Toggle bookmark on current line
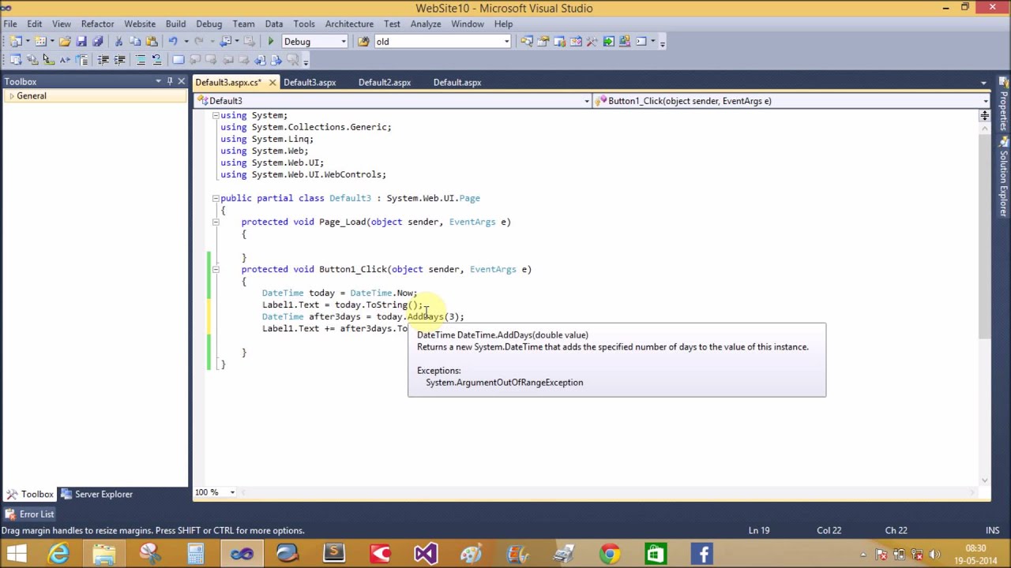Image resolution: width=1011 pixels, height=568 pixels. [179, 60]
